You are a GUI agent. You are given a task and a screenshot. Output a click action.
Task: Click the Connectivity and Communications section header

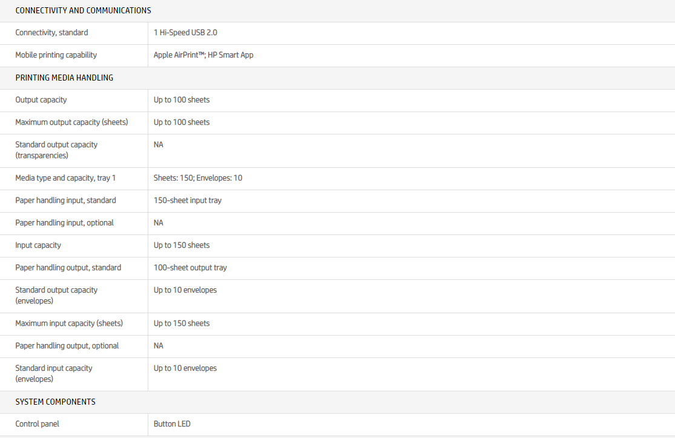[83, 10]
